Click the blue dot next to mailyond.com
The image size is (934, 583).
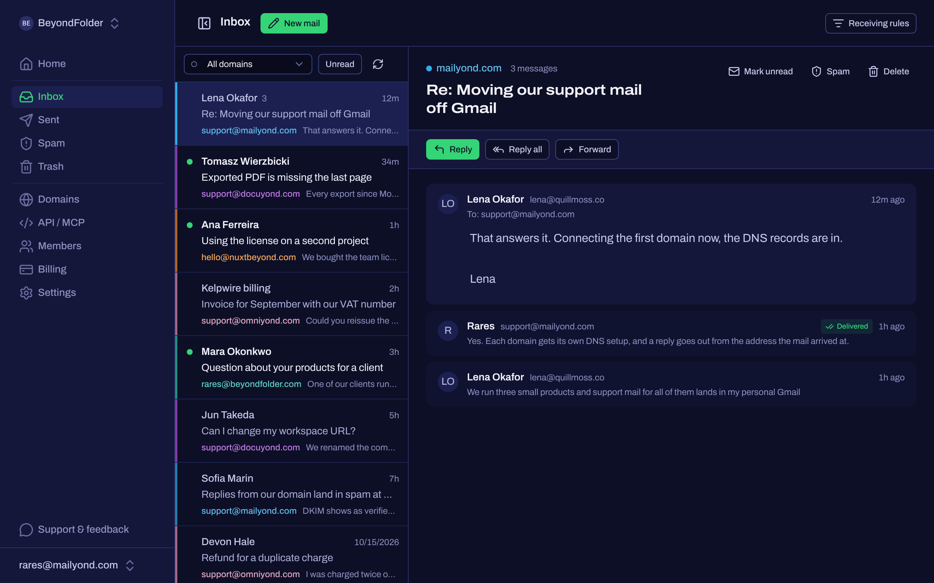pyautogui.click(x=429, y=69)
